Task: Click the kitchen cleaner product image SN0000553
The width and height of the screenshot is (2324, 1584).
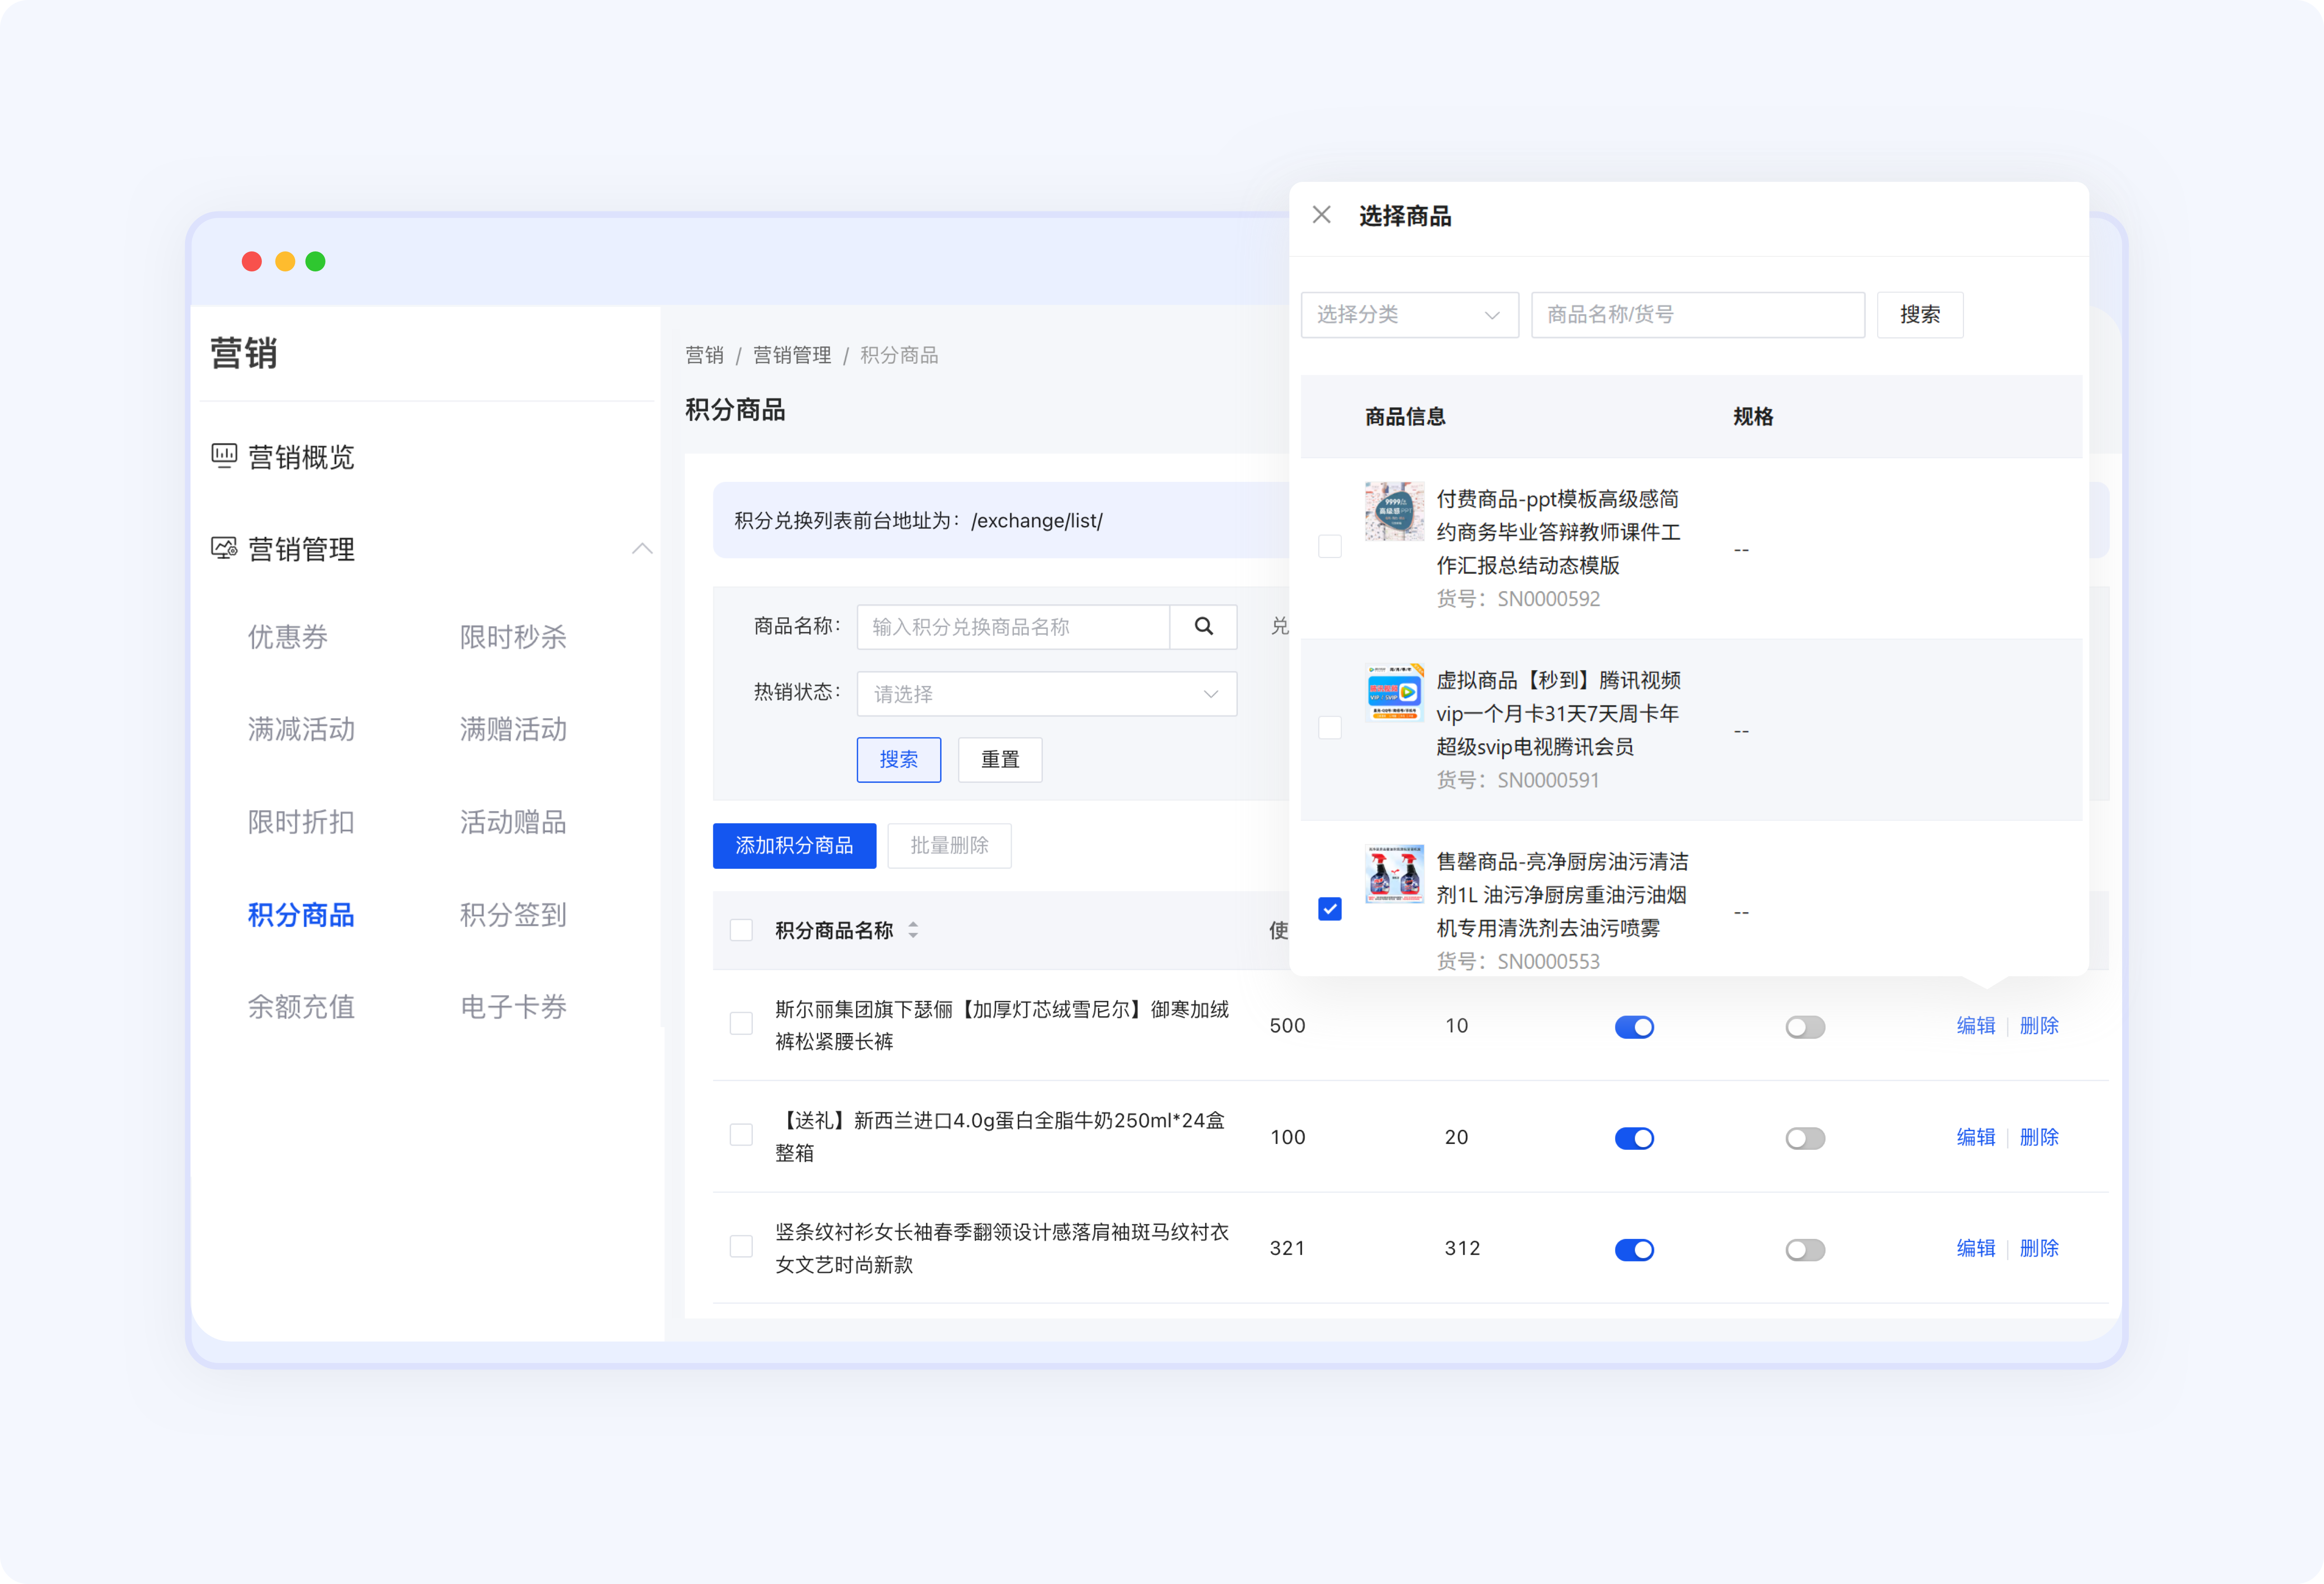Action: coord(1394,874)
